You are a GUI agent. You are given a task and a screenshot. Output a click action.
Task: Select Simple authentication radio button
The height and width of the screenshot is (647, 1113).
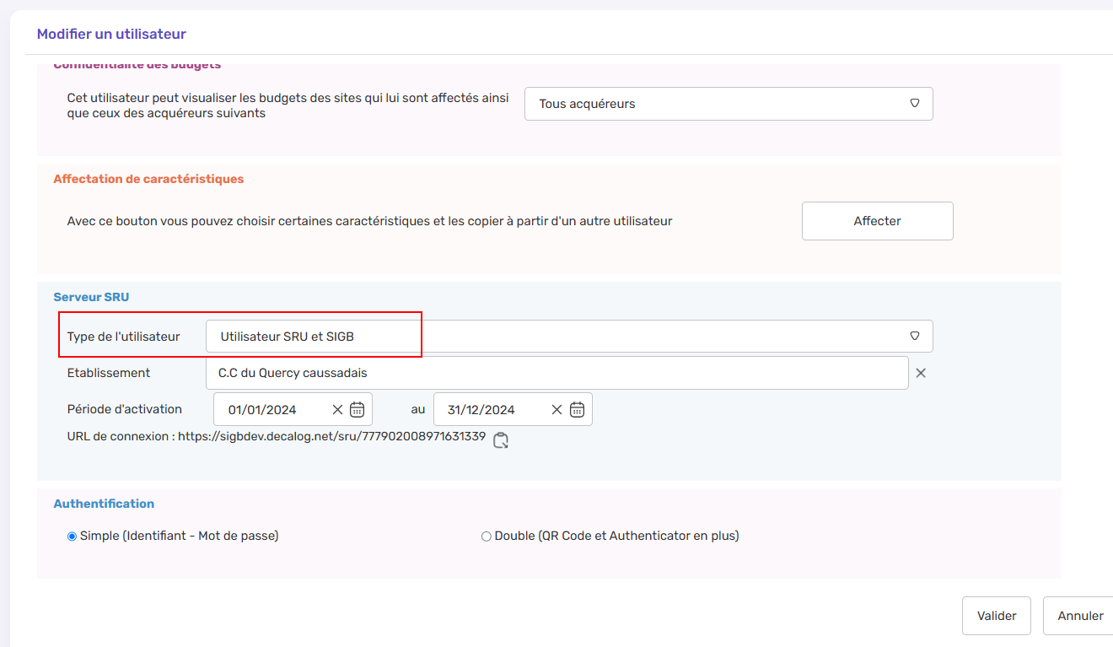pos(72,536)
